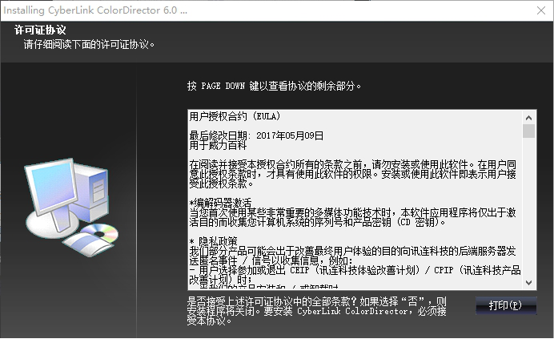Viewport: 554px width, 351px height.
Task: Click the 请仔细阅读下面的许可证协议 subtitle
Action: [x=89, y=45]
